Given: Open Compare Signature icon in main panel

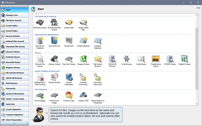Looking at the screenshot, I should click(98, 41).
